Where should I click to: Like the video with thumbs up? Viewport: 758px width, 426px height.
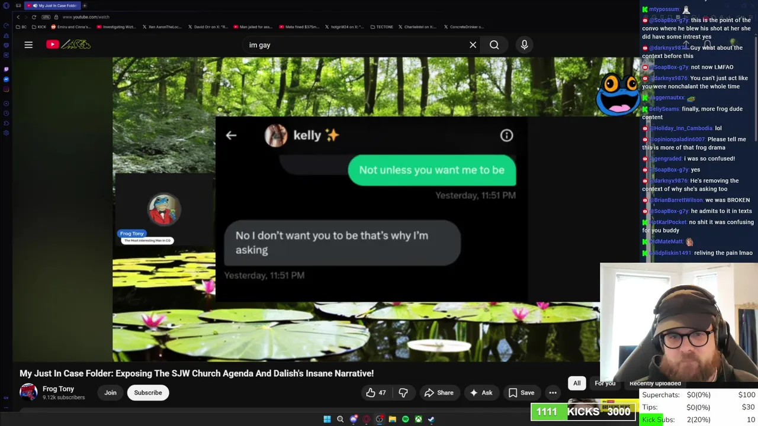[x=375, y=392]
